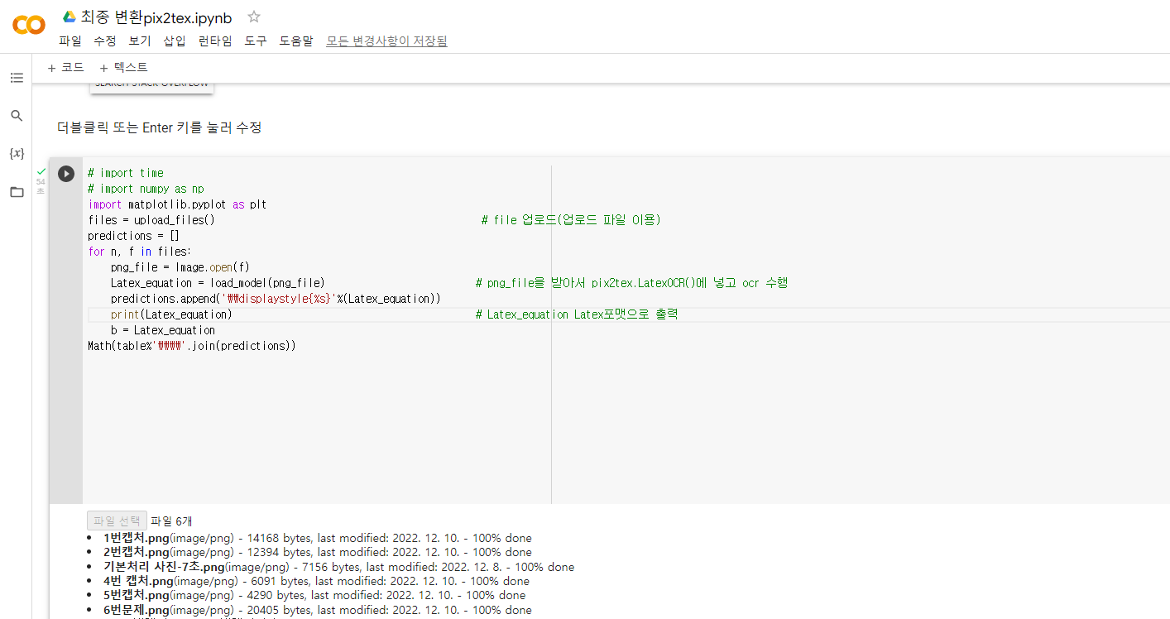Open the 보기 menu
1170x619 pixels.
click(x=140, y=41)
